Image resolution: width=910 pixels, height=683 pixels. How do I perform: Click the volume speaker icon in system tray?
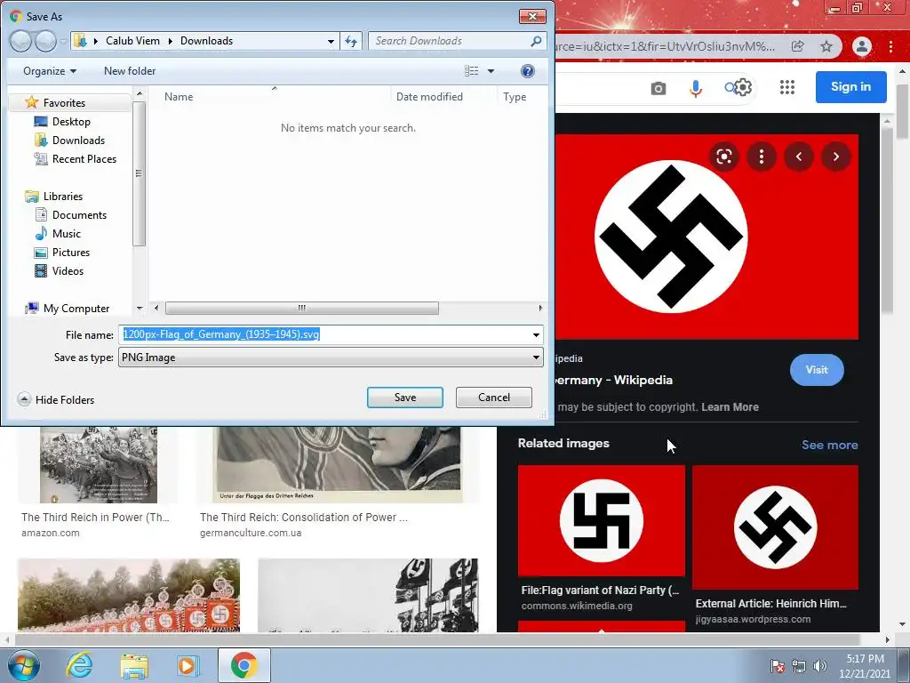coord(819,666)
